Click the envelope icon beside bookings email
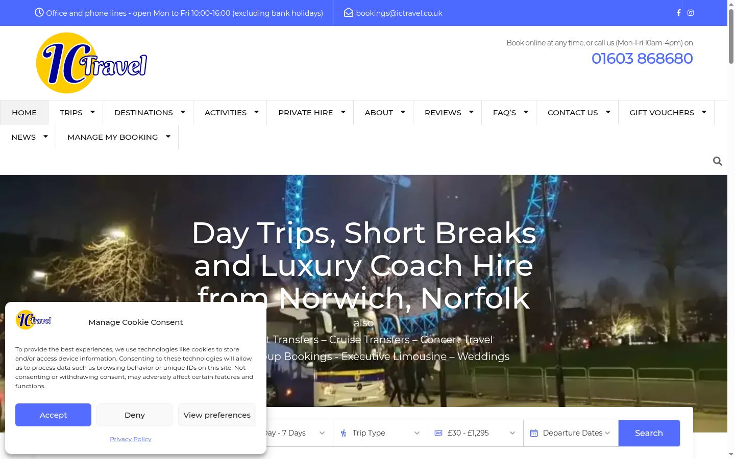 coord(349,13)
